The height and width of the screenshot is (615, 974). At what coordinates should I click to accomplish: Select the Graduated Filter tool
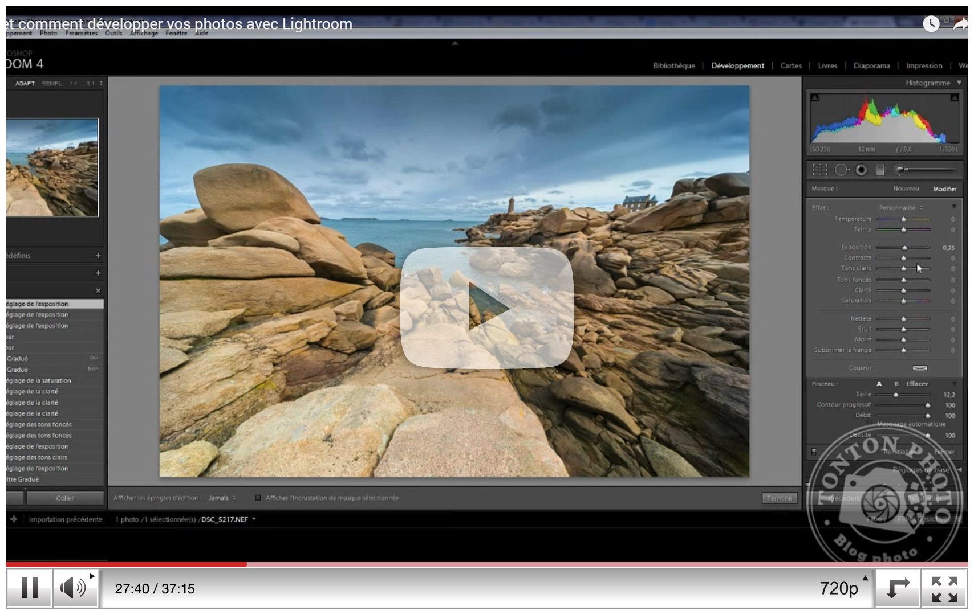click(880, 169)
